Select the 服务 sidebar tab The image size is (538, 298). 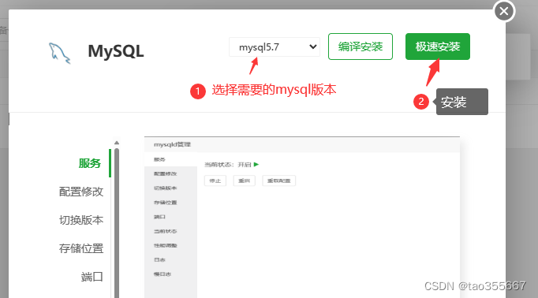tap(90, 163)
